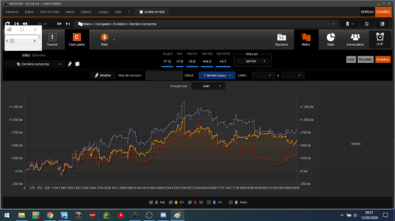Select the Cash game icon
Screen dimensions: 395x221
click(x=77, y=37)
